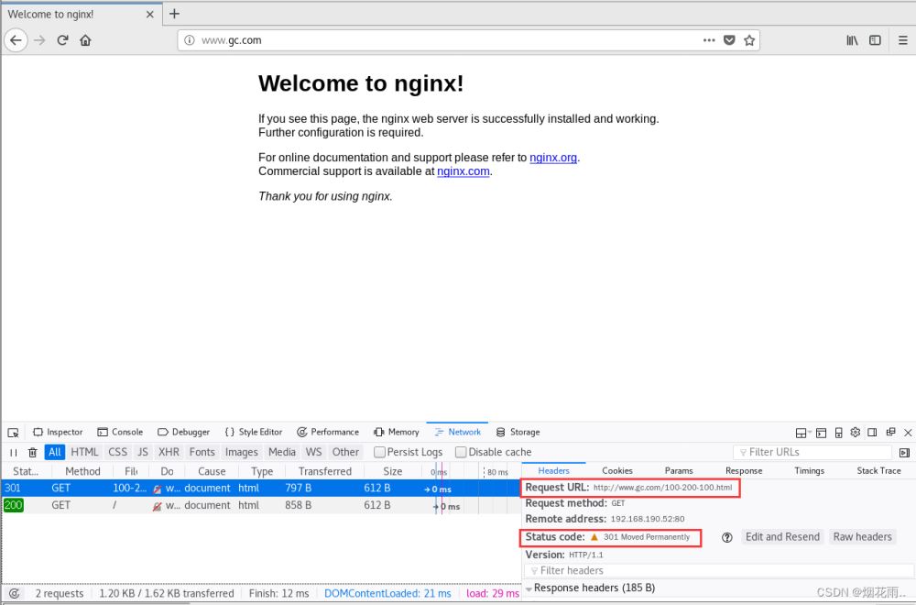Open the Library icon

852,40
